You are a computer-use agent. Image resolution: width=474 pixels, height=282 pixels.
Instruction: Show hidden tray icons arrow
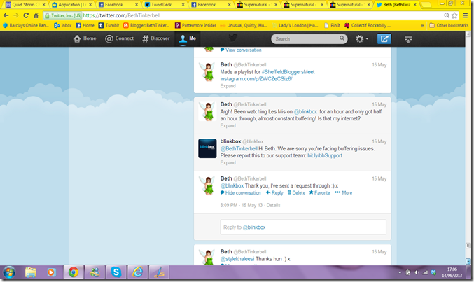pyautogui.click(x=400, y=273)
